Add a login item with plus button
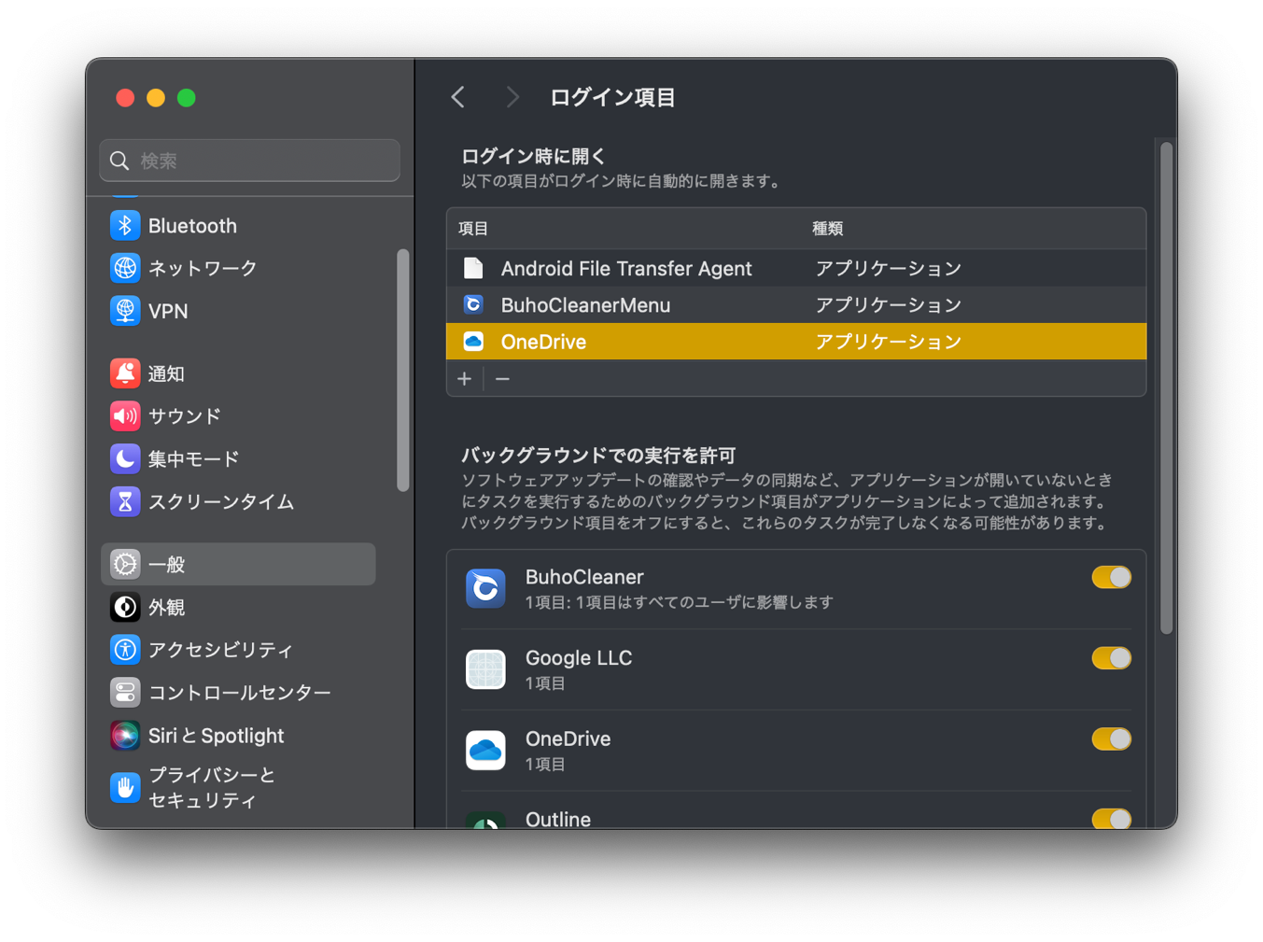Screen dimensions: 1263x942 pos(465,379)
